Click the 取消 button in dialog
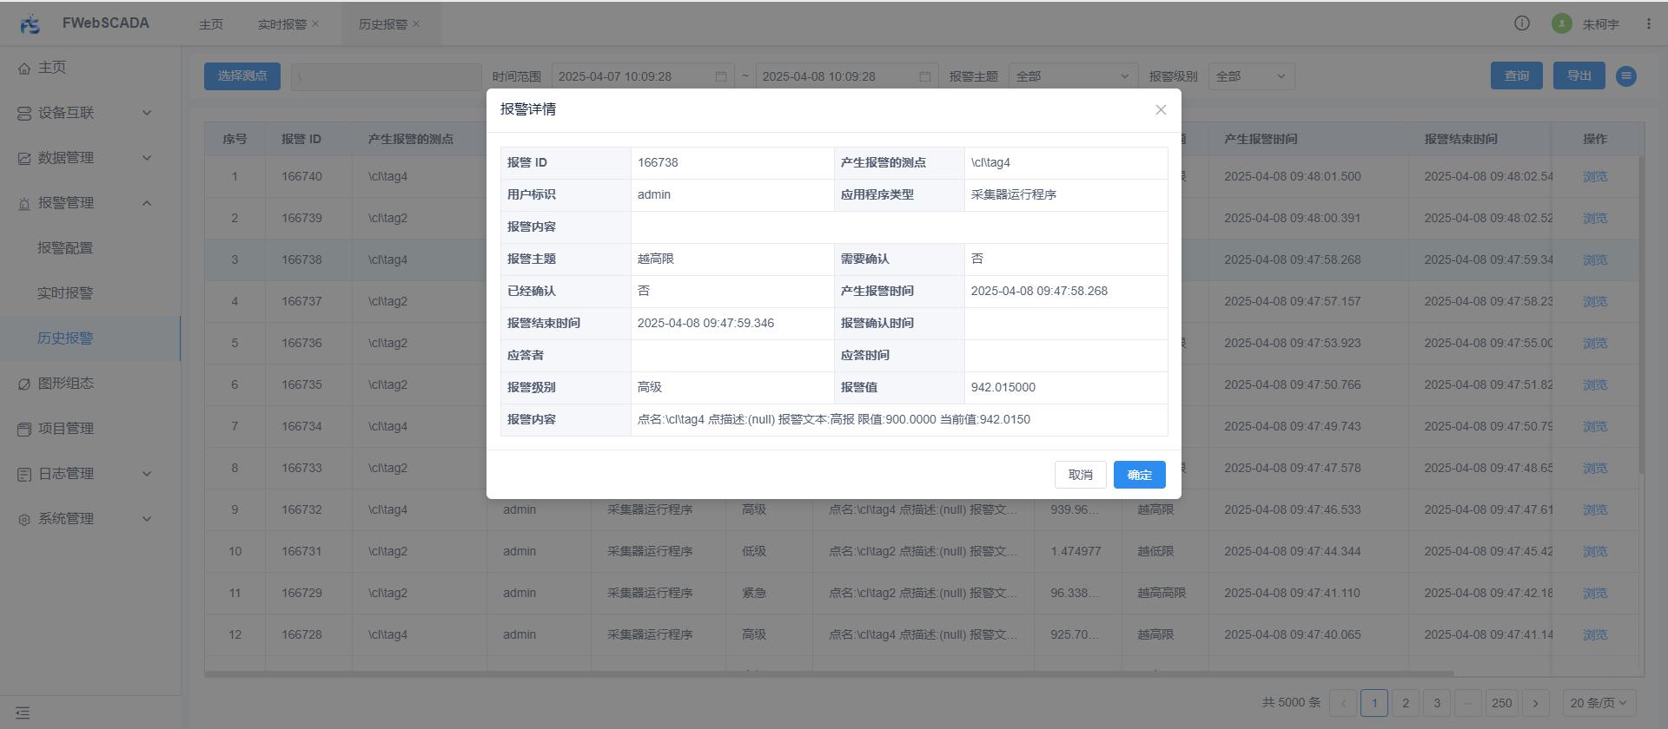The height and width of the screenshot is (729, 1668). pos(1080,475)
